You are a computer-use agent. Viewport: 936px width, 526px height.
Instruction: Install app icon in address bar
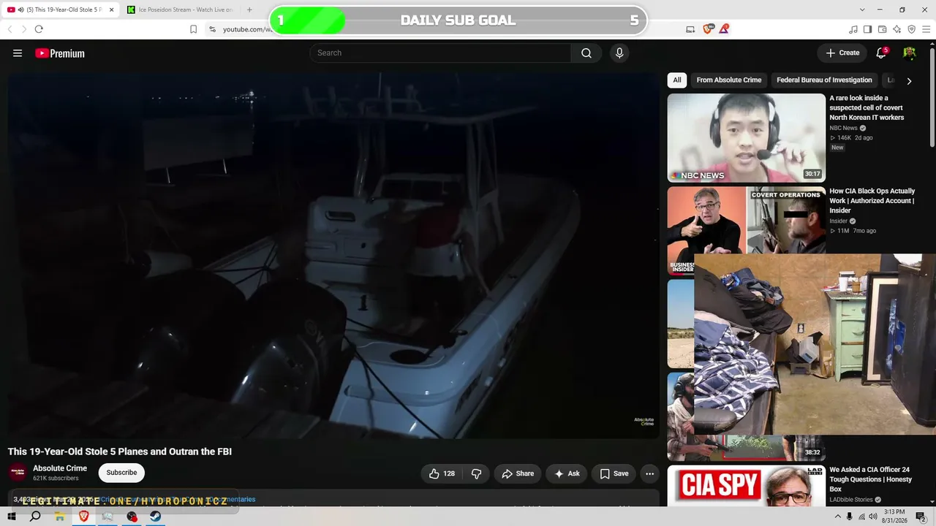690,29
